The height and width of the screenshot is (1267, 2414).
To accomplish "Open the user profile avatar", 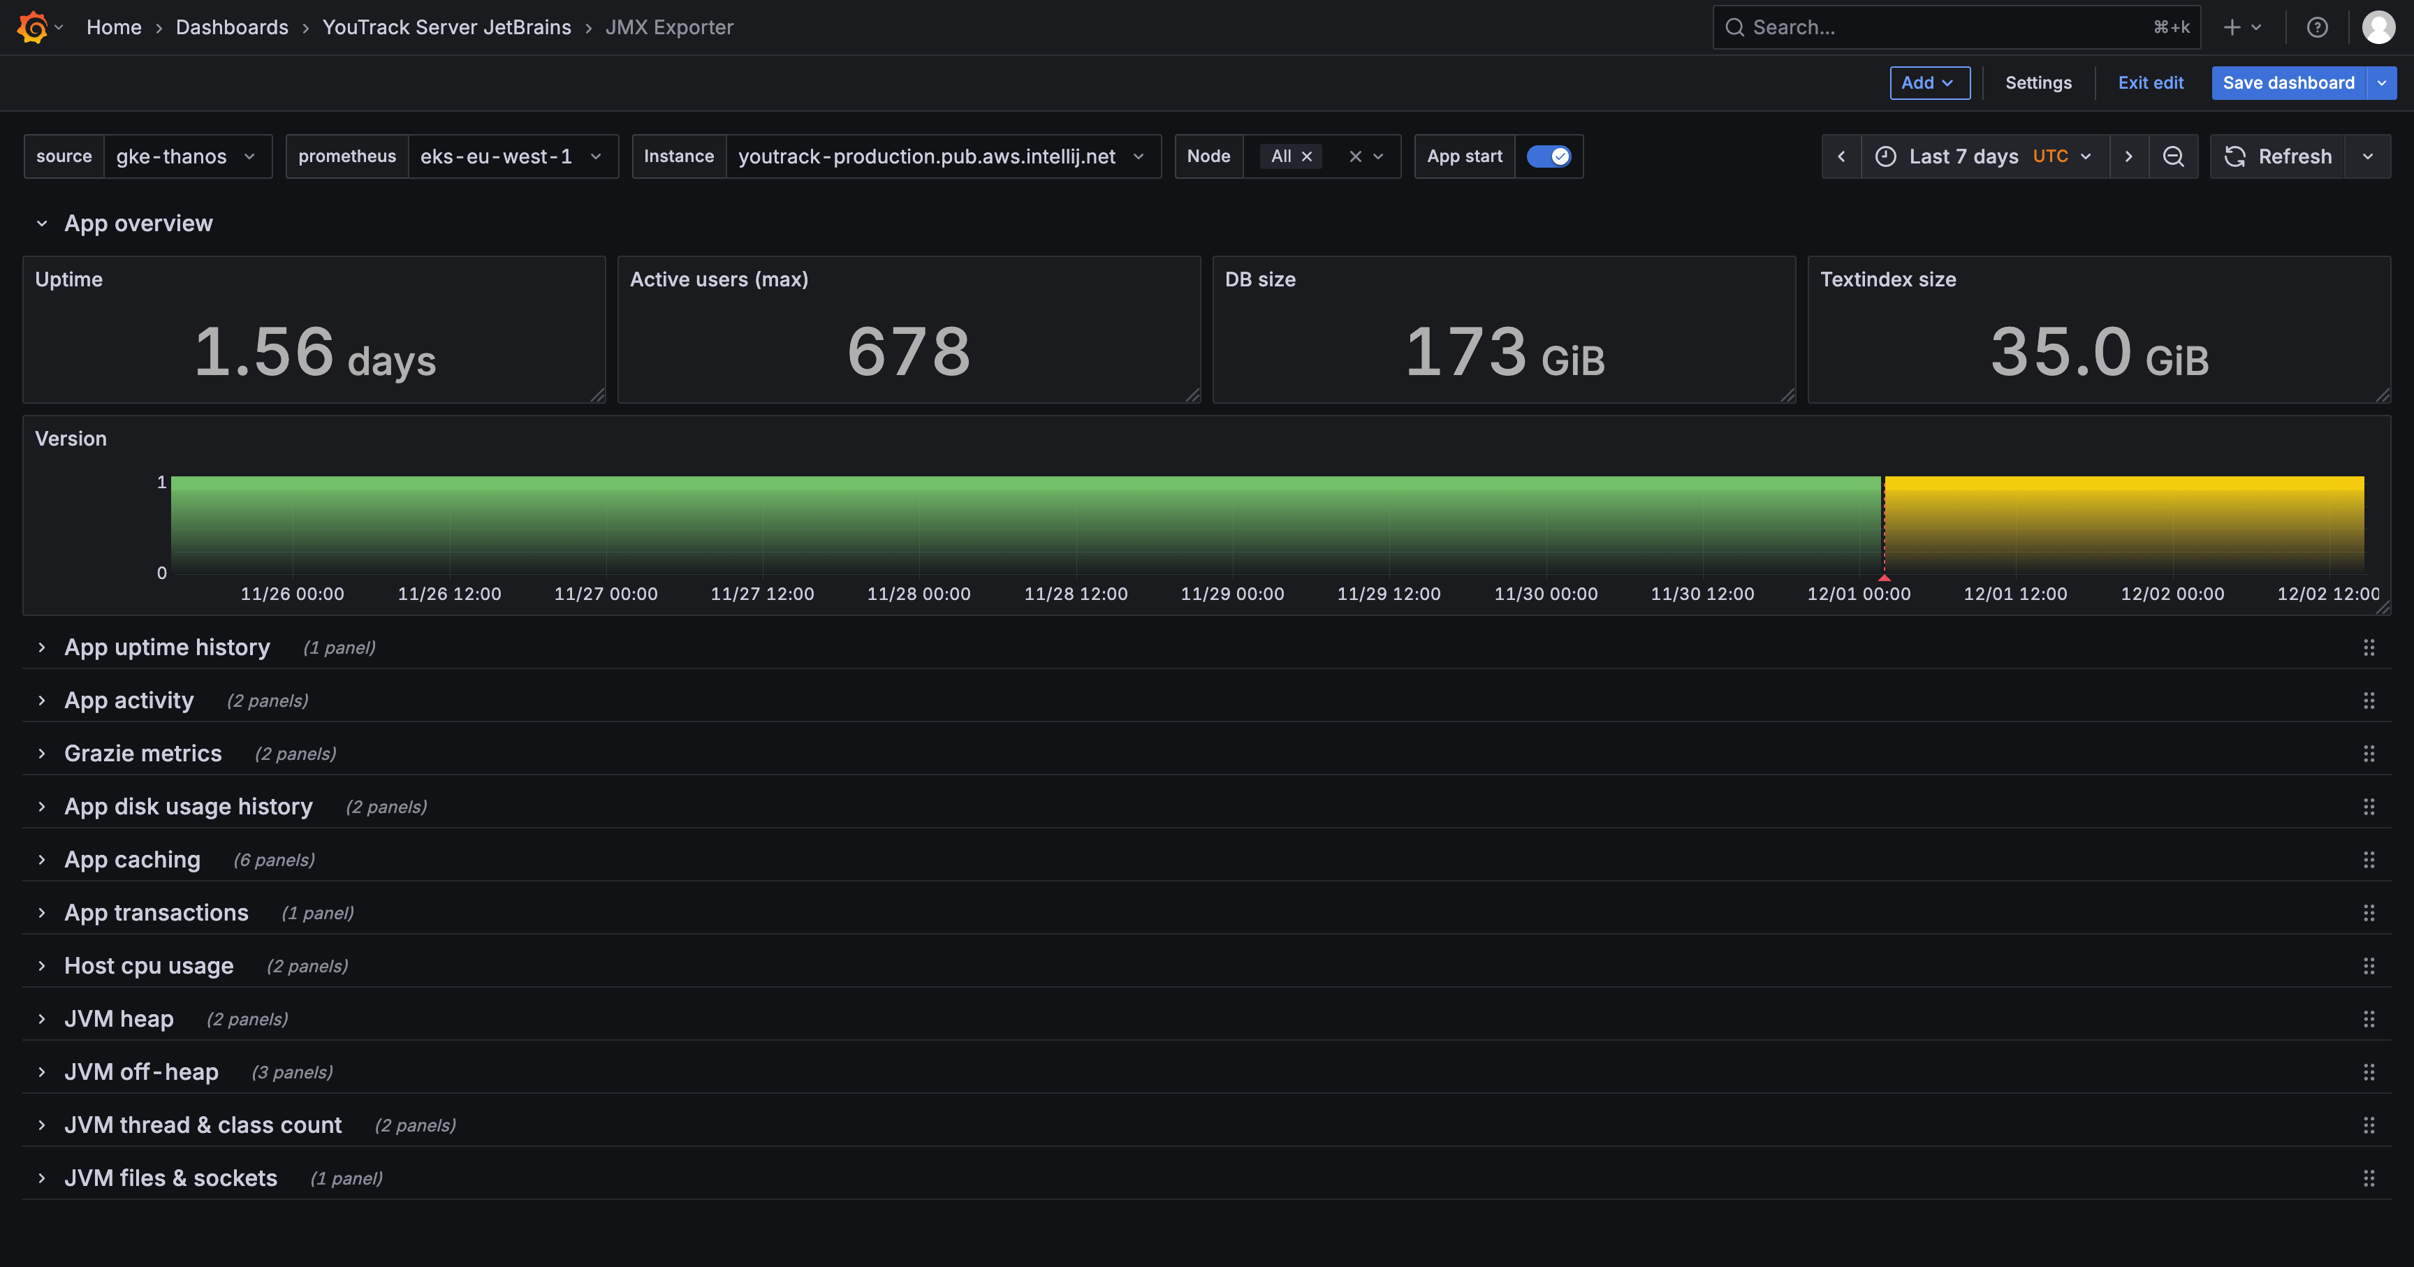I will click(x=2378, y=27).
